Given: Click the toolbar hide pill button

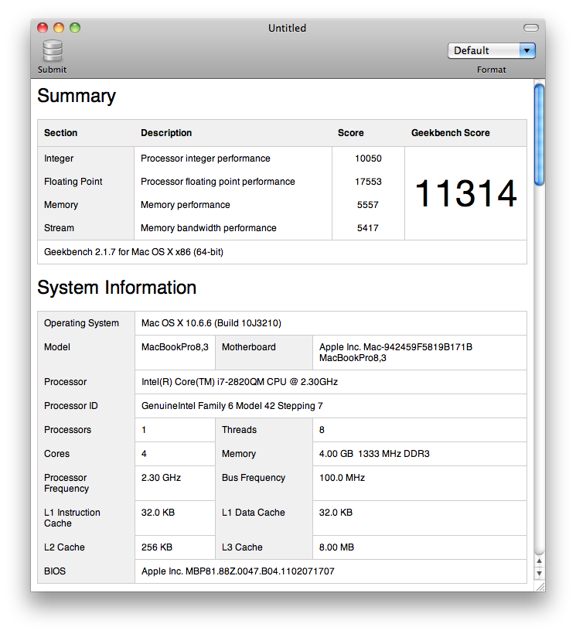Looking at the screenshot, I should pyautogui.click(x=530, y=28).
